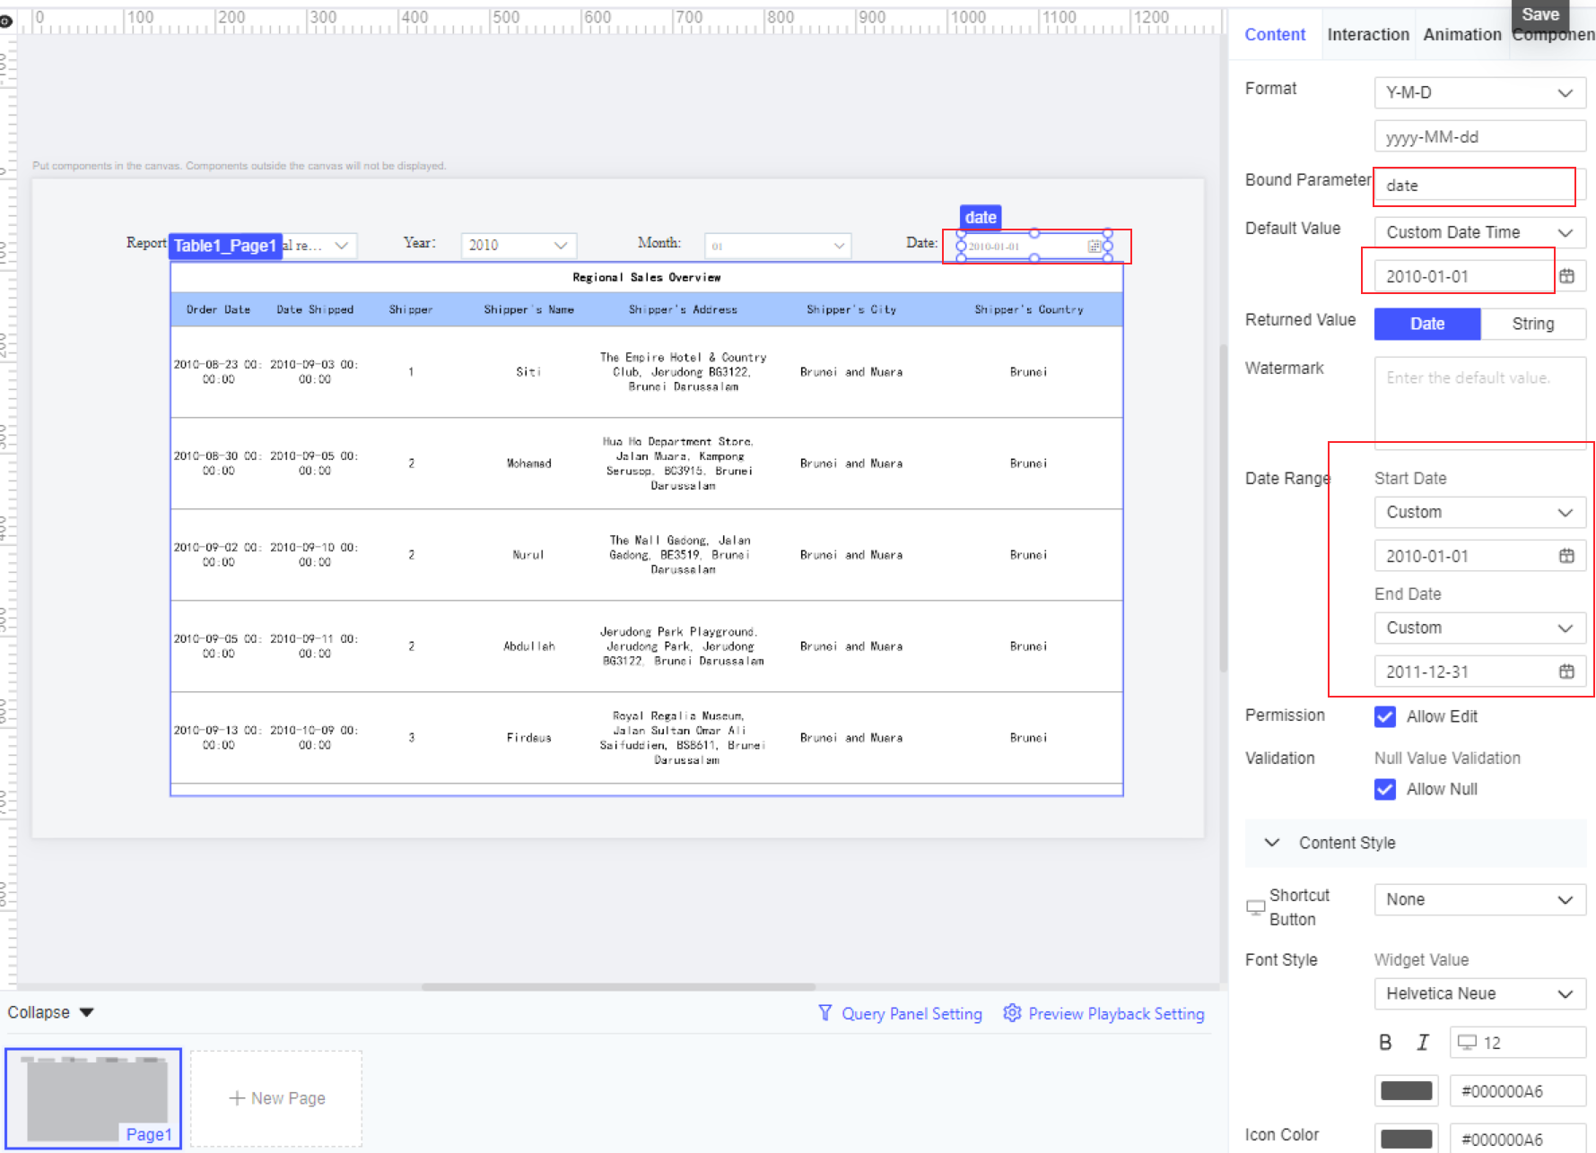This screenshot has height=1153, width=1596.
Task: Open calendar picker for Start Date
Action: [x=1566, y=556]
